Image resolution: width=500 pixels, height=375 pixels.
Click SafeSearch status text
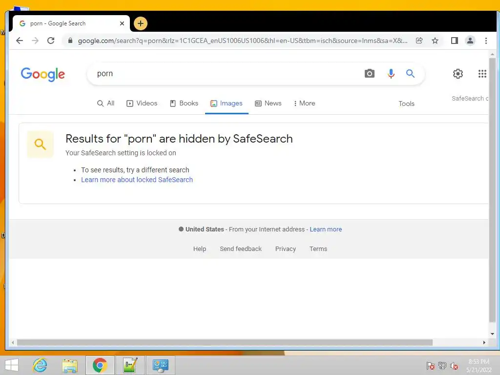[x=470, y=99]
